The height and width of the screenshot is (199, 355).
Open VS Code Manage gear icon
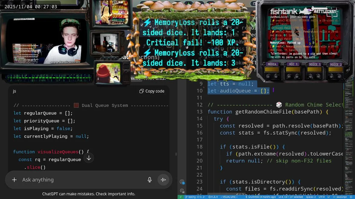click(182, 191)
